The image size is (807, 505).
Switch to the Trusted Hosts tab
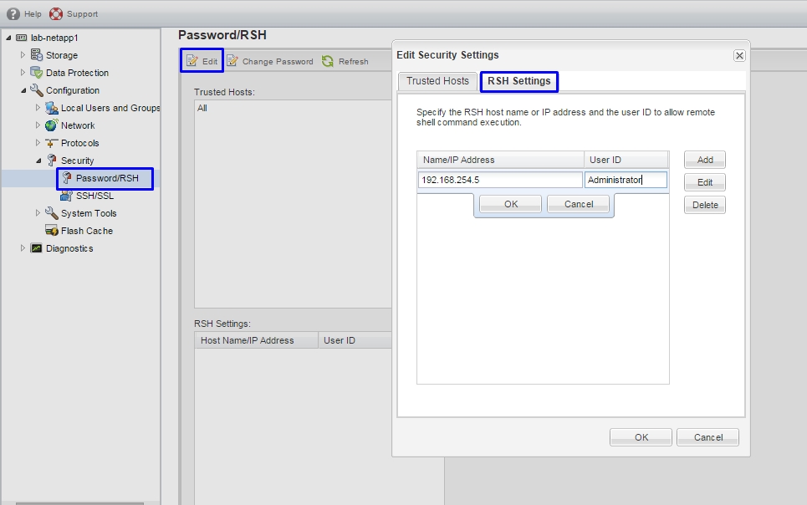pos(437,81)
